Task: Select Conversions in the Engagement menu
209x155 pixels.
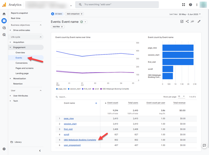Action: (x=22, y=63)
